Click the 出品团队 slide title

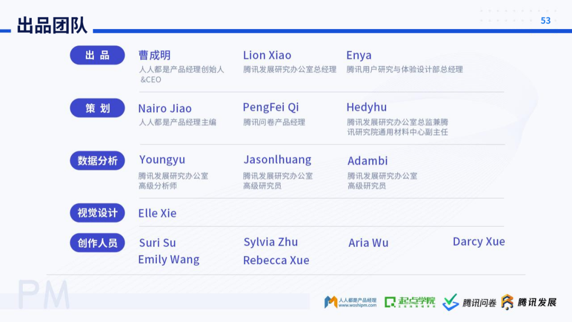[52, 25]
